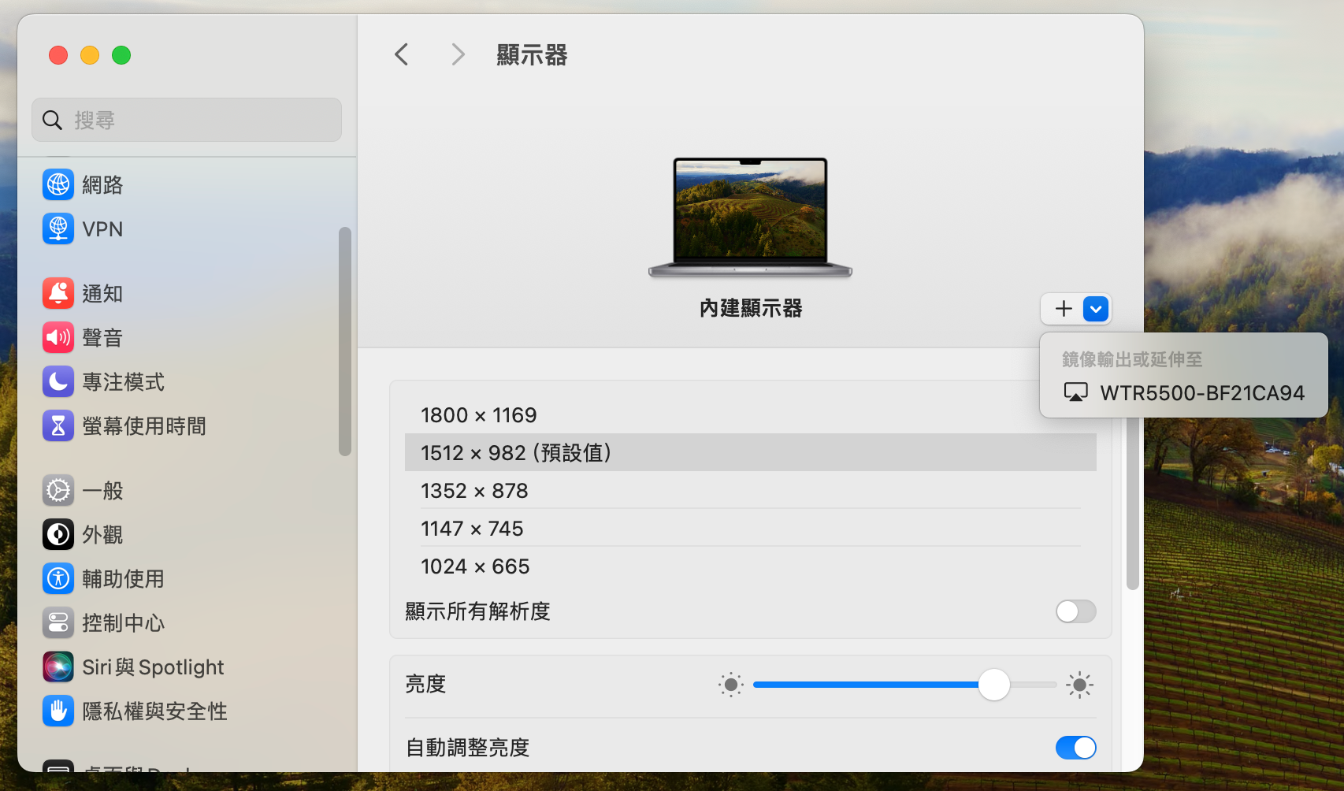The width and height of the screenshot is (1344, 791).
Task: Turn off 自動調整亮度 toggle
Action: tap(1075, 748)
